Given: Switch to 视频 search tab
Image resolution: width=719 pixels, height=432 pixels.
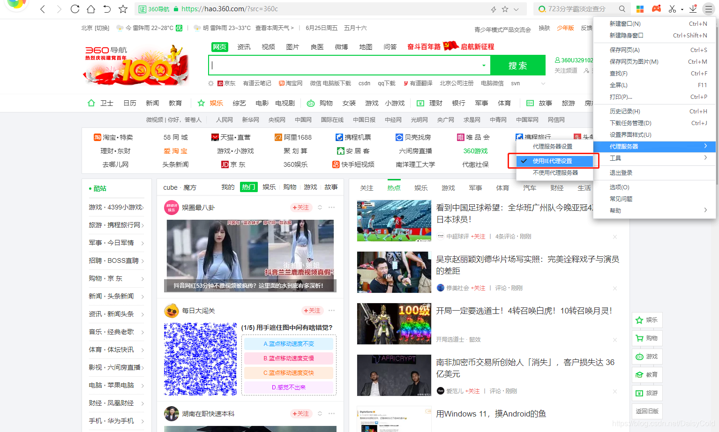Looking at the screenshot, I should (268, 47).
